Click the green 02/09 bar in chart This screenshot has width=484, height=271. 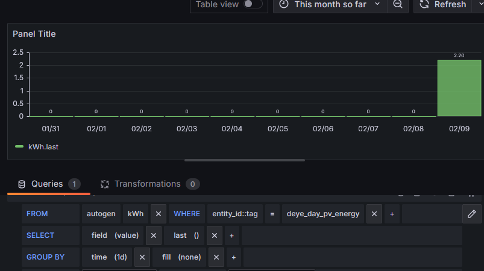(x=459, y=88)
